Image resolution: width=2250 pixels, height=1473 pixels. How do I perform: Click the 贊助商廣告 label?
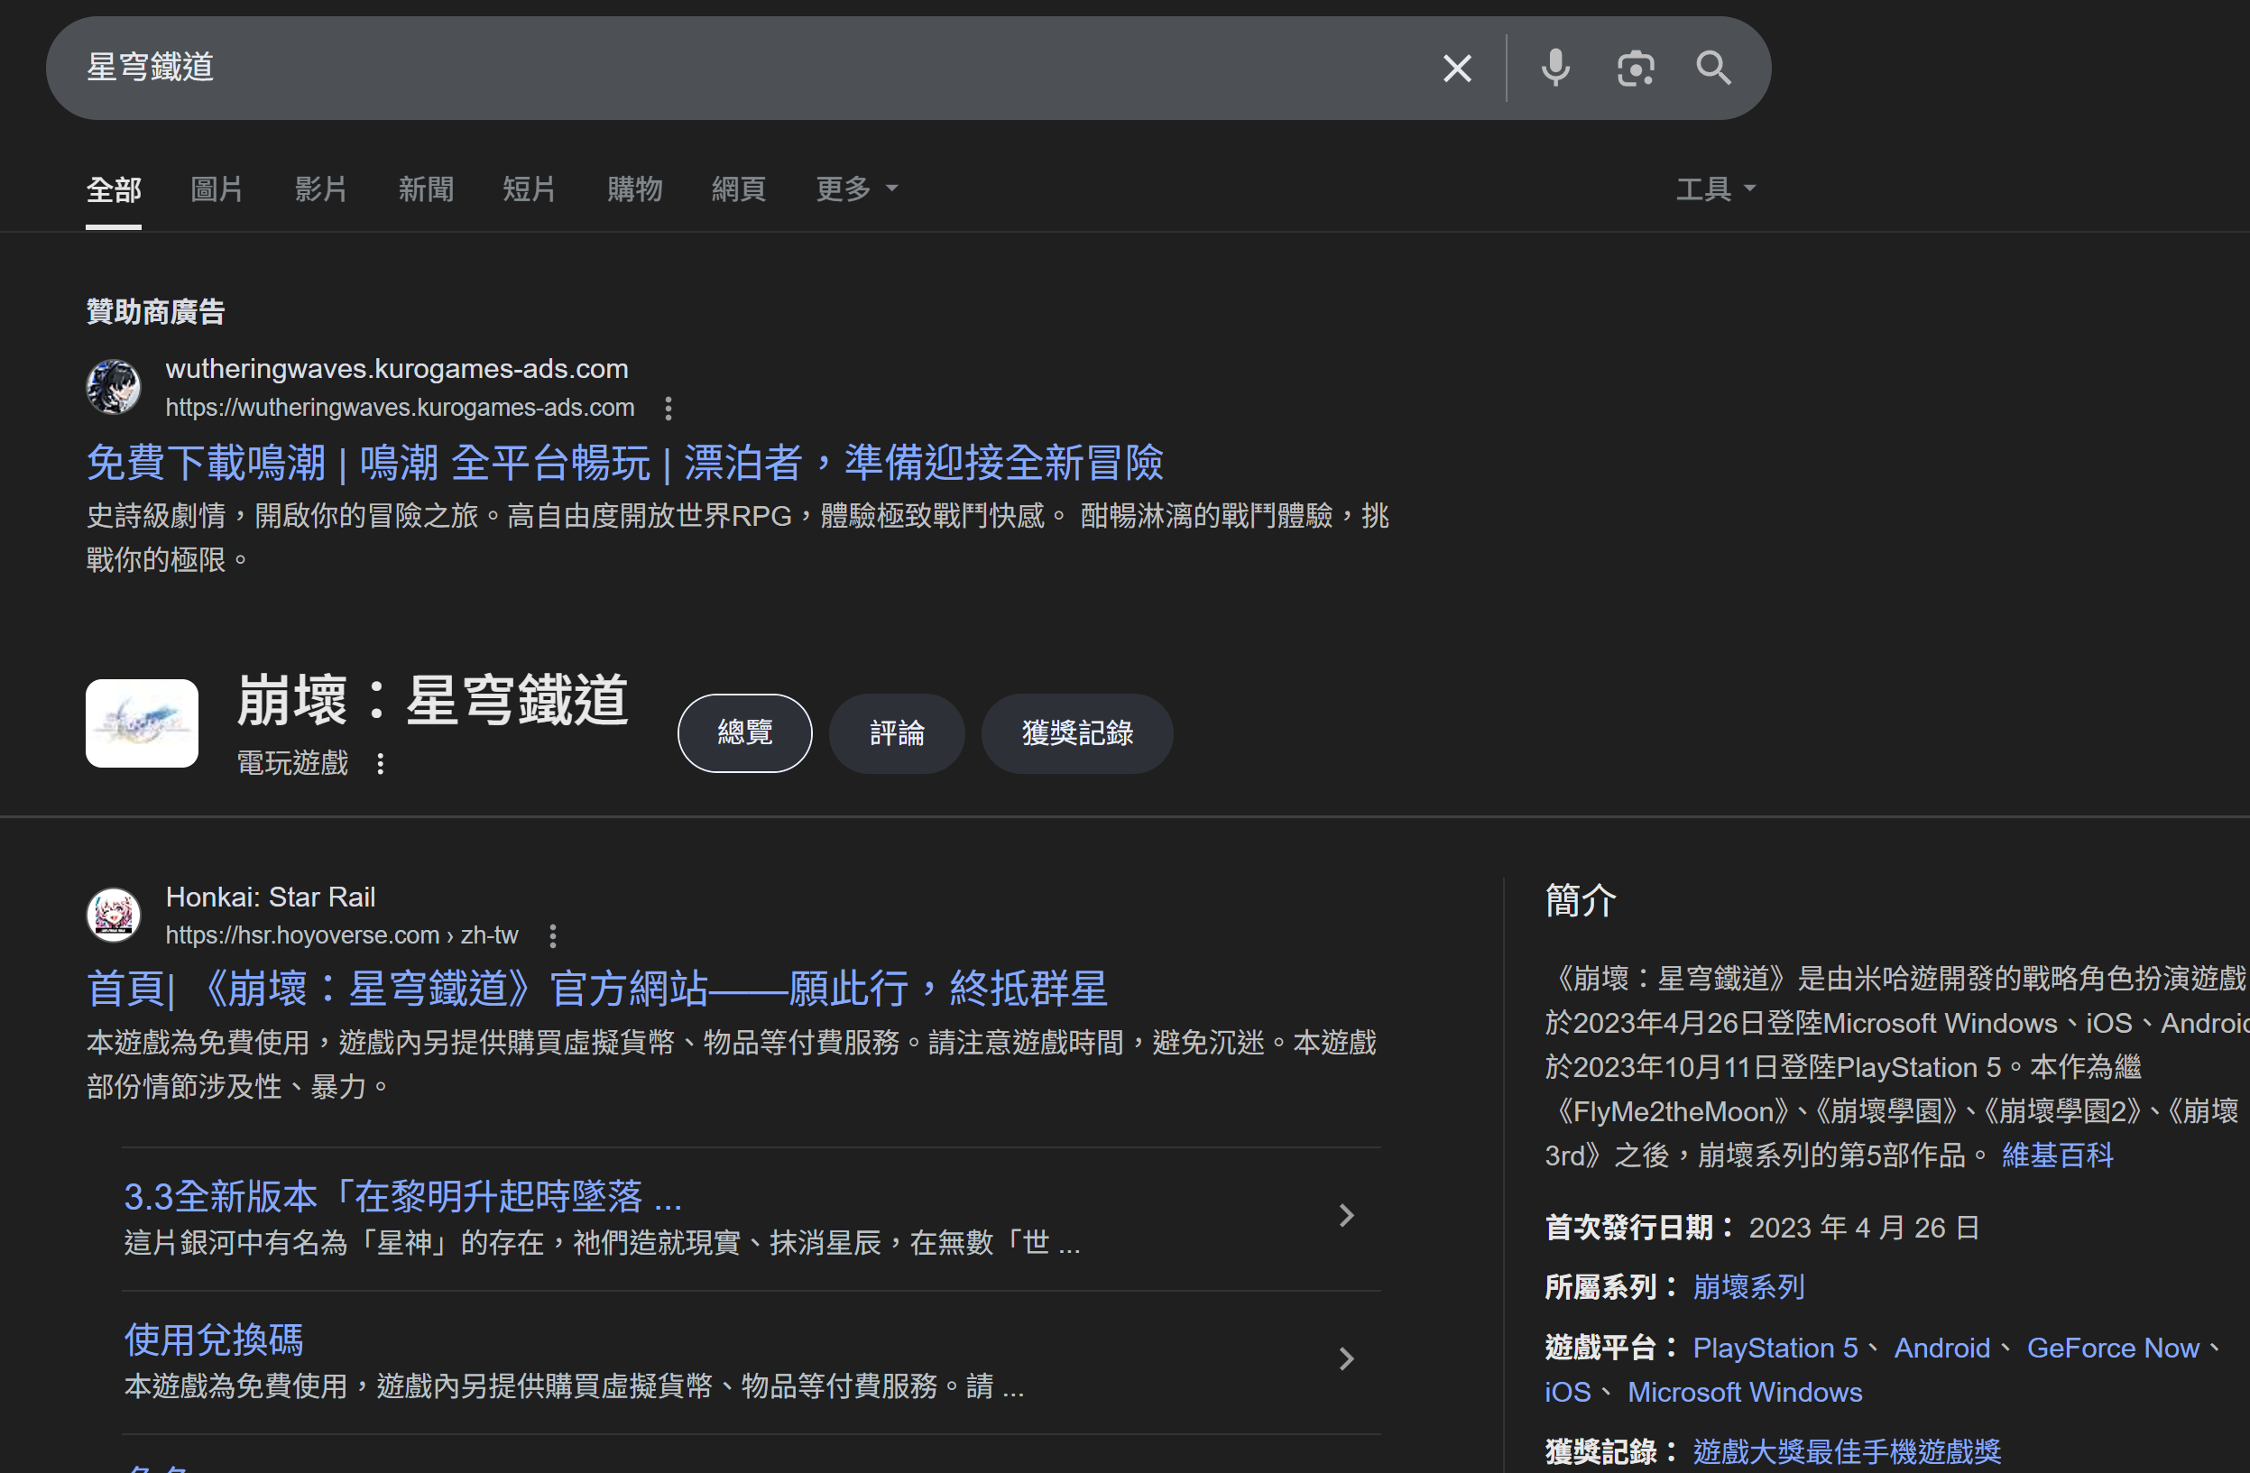pos(155,312)
